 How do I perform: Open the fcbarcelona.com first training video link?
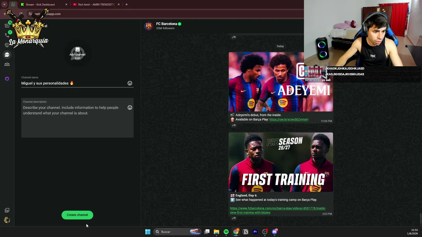(x=278, y=210)
